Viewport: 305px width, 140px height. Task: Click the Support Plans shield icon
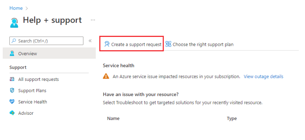(x=12, y=91)
